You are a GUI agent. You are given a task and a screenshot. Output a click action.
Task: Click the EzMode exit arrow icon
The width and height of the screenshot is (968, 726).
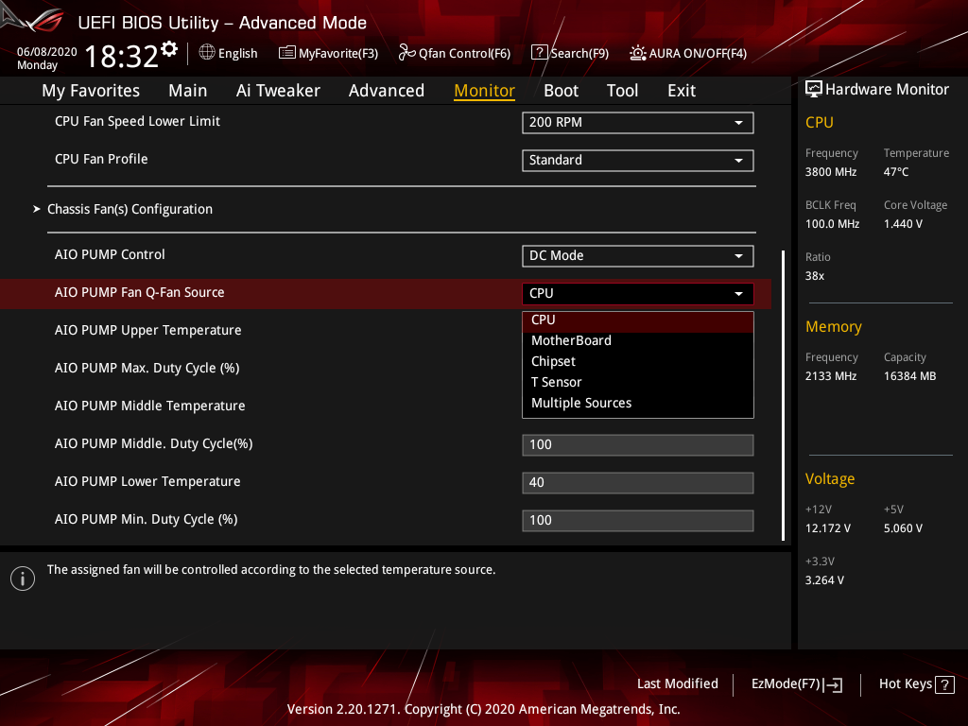[833, 684]
